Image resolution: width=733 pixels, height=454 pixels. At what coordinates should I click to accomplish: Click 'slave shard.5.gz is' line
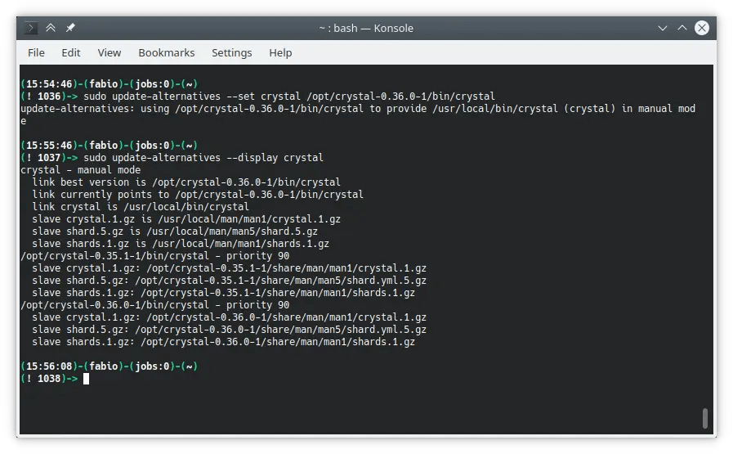(175, 231)
